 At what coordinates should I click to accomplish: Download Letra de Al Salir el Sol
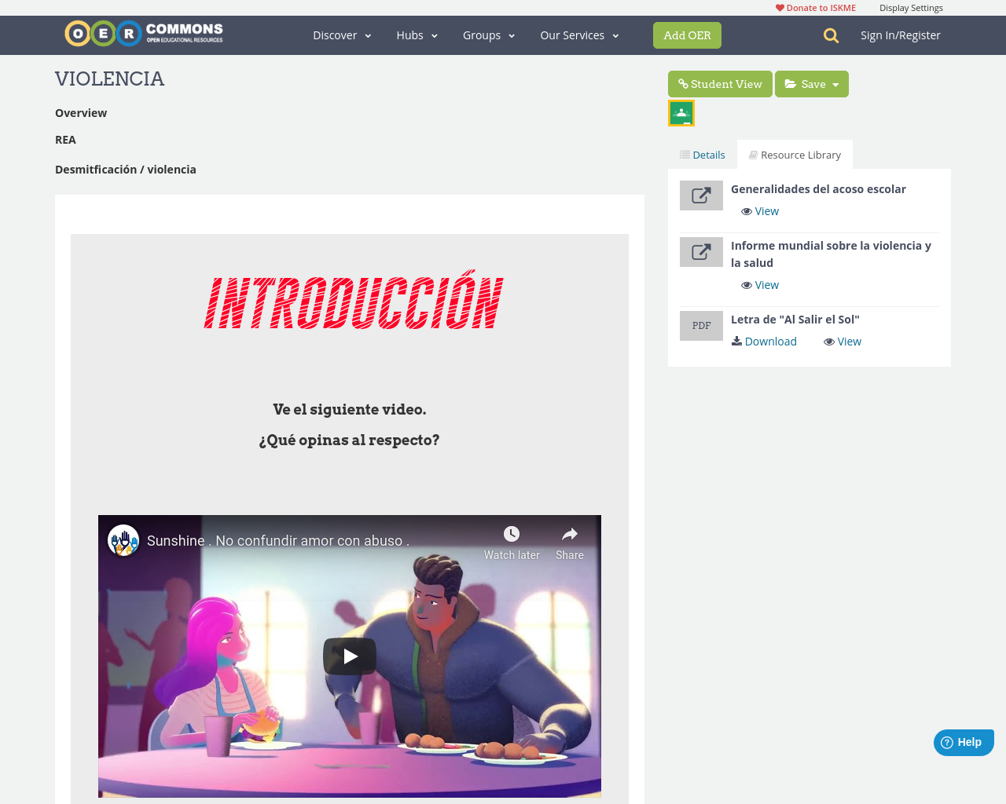764,341
